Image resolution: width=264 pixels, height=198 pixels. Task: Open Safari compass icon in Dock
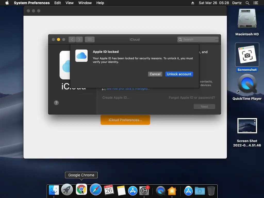tap(96, 189)
